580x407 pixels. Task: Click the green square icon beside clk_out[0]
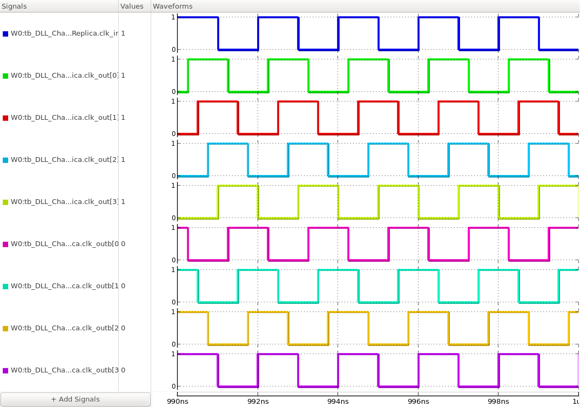[5, 76]
